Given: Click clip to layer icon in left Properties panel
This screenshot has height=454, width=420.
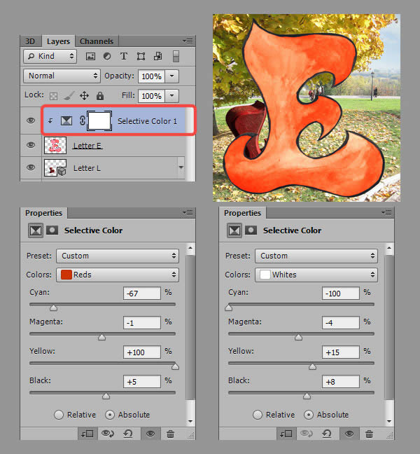Looking at the screenshot, I should [x=87, y=434].
